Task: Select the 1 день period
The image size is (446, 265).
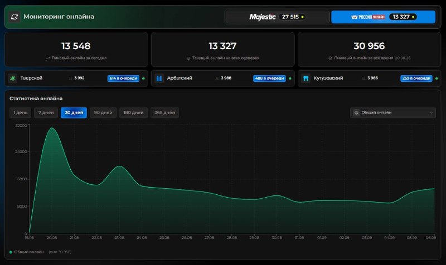Action: point(20,112)
